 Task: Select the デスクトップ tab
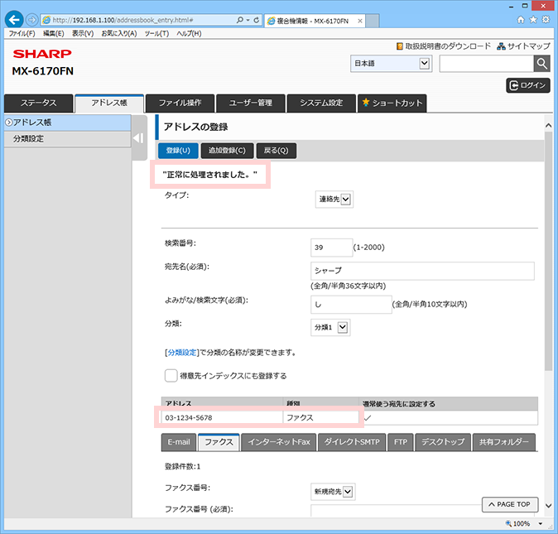(443, 442)
